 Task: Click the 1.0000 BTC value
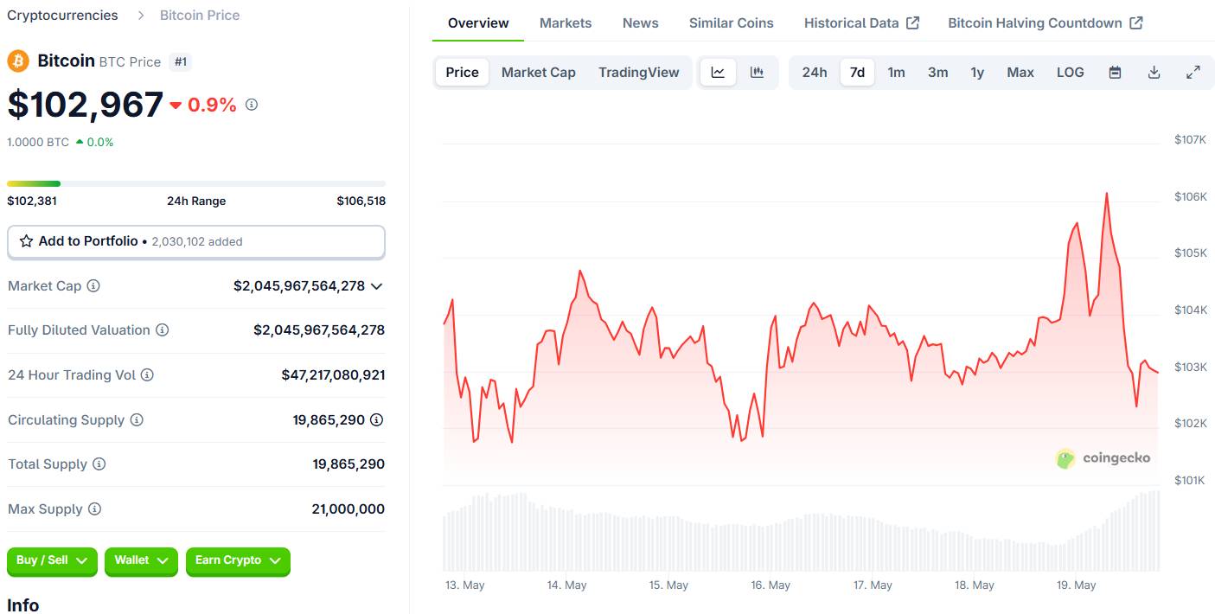coord(38,142)
